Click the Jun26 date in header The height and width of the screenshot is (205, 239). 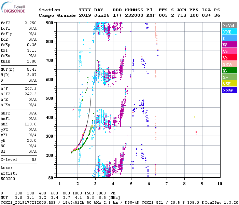click(102, 15)
